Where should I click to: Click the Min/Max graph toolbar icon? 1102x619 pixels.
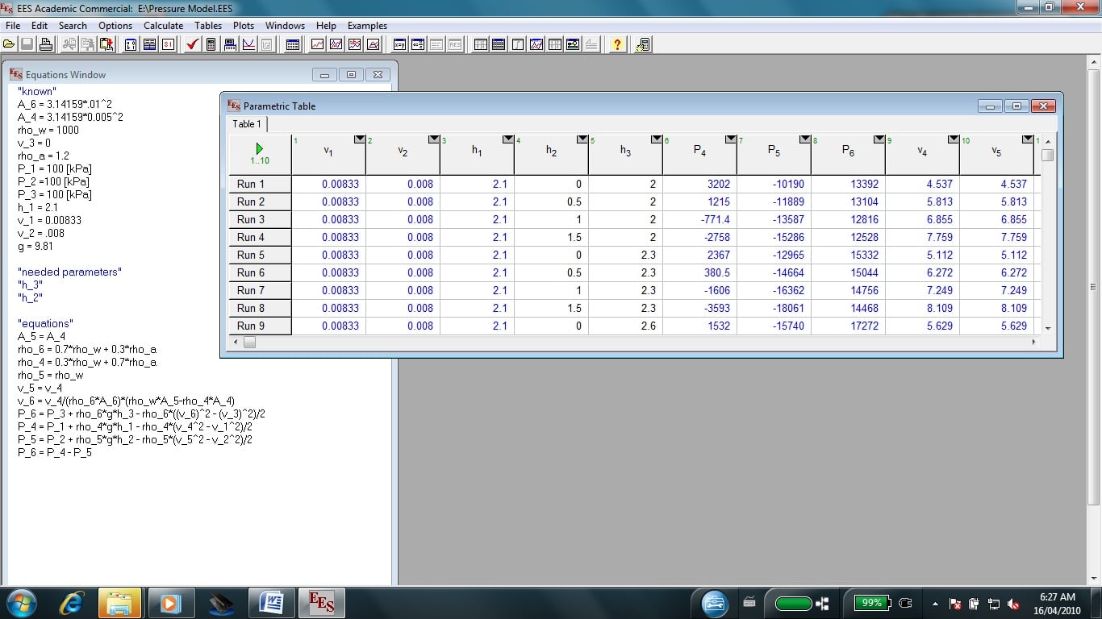click(x=248, y=44)
